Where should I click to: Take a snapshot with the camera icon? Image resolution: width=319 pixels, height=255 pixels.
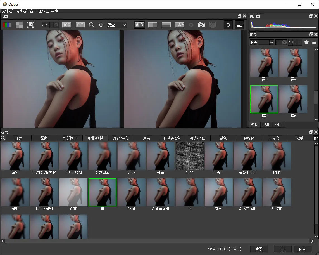click(x=201, y=25)
